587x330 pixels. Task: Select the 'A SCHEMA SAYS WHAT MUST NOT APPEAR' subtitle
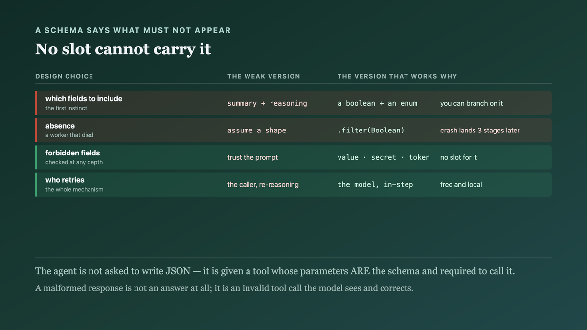[133, 30]
